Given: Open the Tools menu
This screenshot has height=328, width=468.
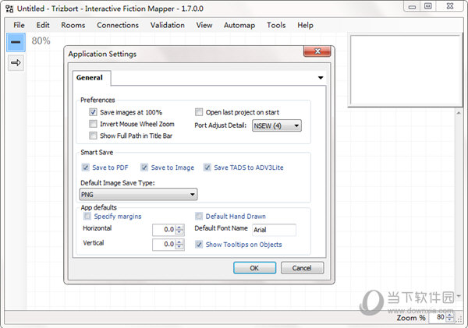Looking at the screenshot, I should click(276, 25).
